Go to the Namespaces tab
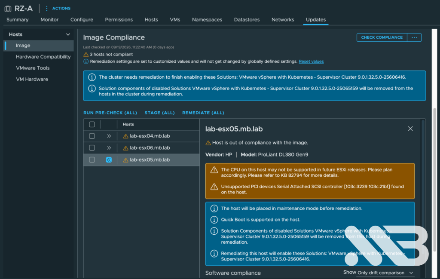Viewport: 440px width, 279px height. 207,20
